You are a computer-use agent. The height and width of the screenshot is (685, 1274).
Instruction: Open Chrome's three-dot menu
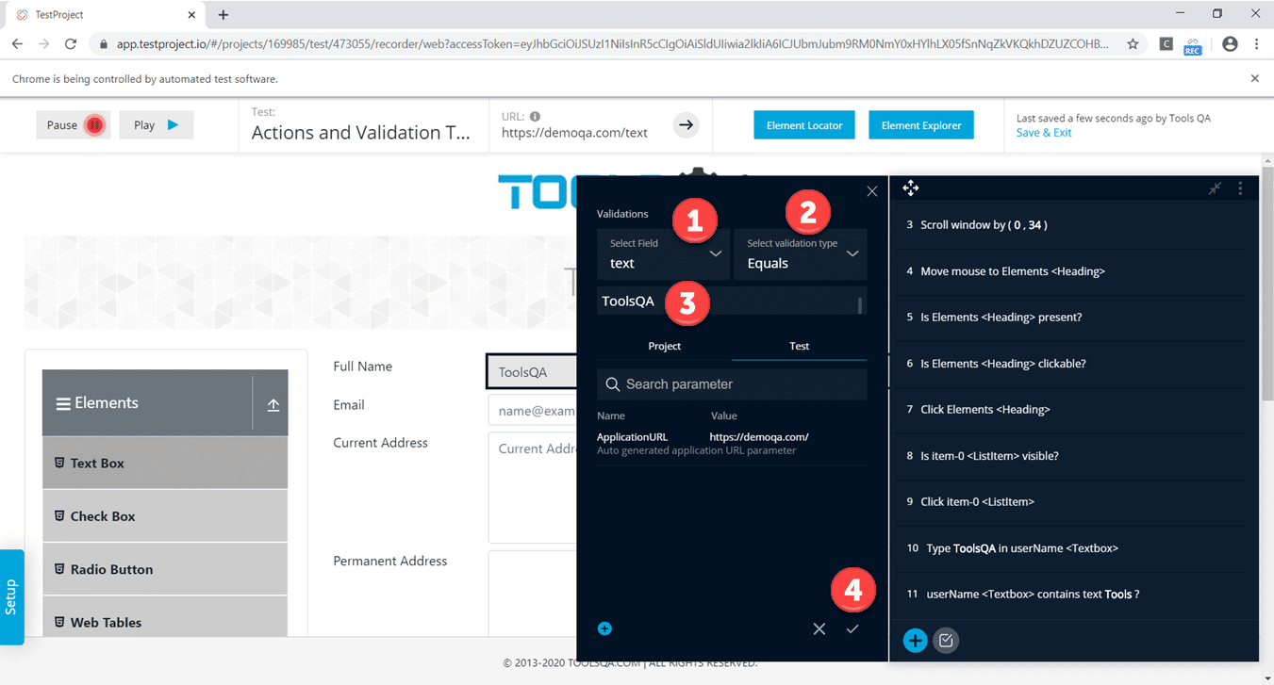click(1256, 44)
